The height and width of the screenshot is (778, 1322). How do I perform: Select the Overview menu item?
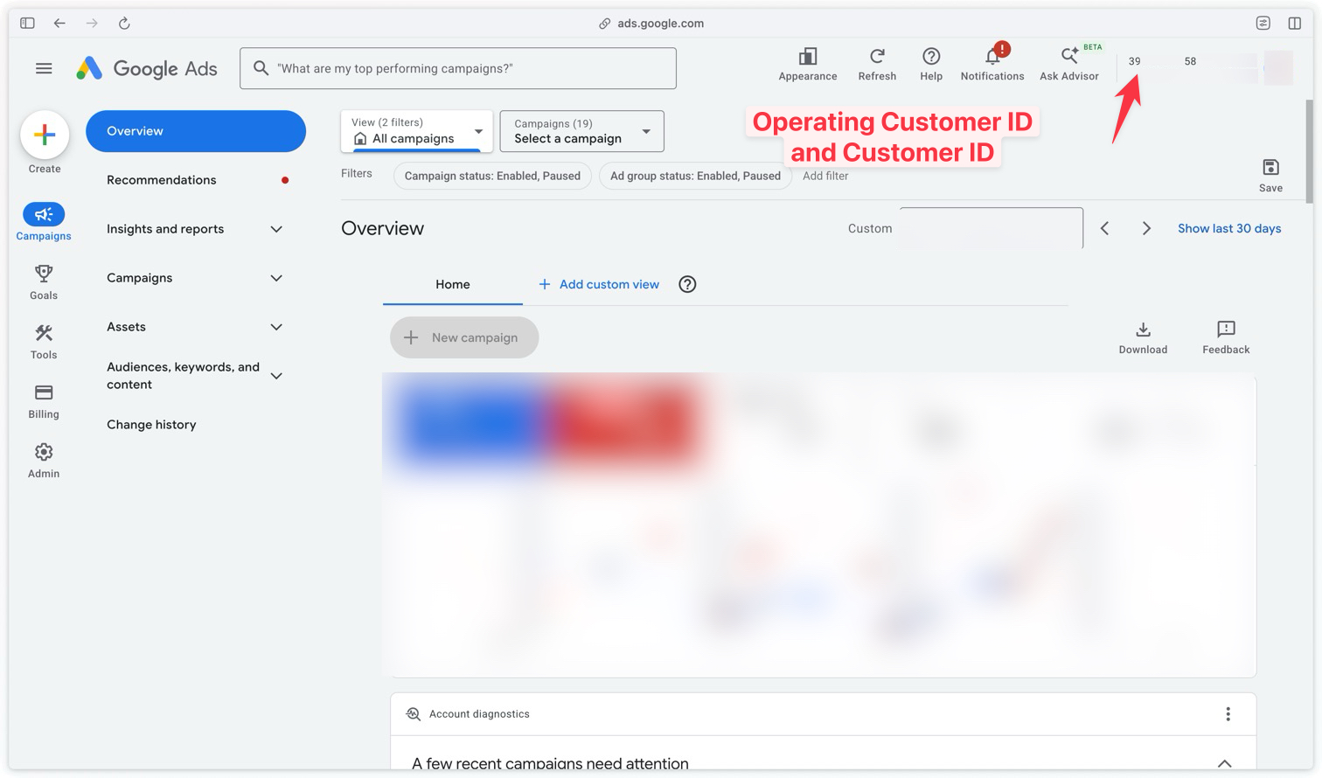click(196, 131)
